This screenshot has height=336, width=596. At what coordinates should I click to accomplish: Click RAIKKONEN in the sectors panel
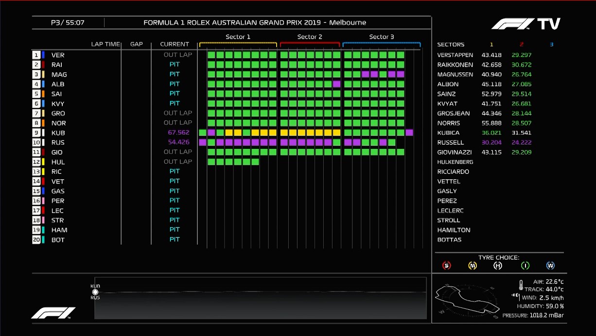tap(455, 65)
